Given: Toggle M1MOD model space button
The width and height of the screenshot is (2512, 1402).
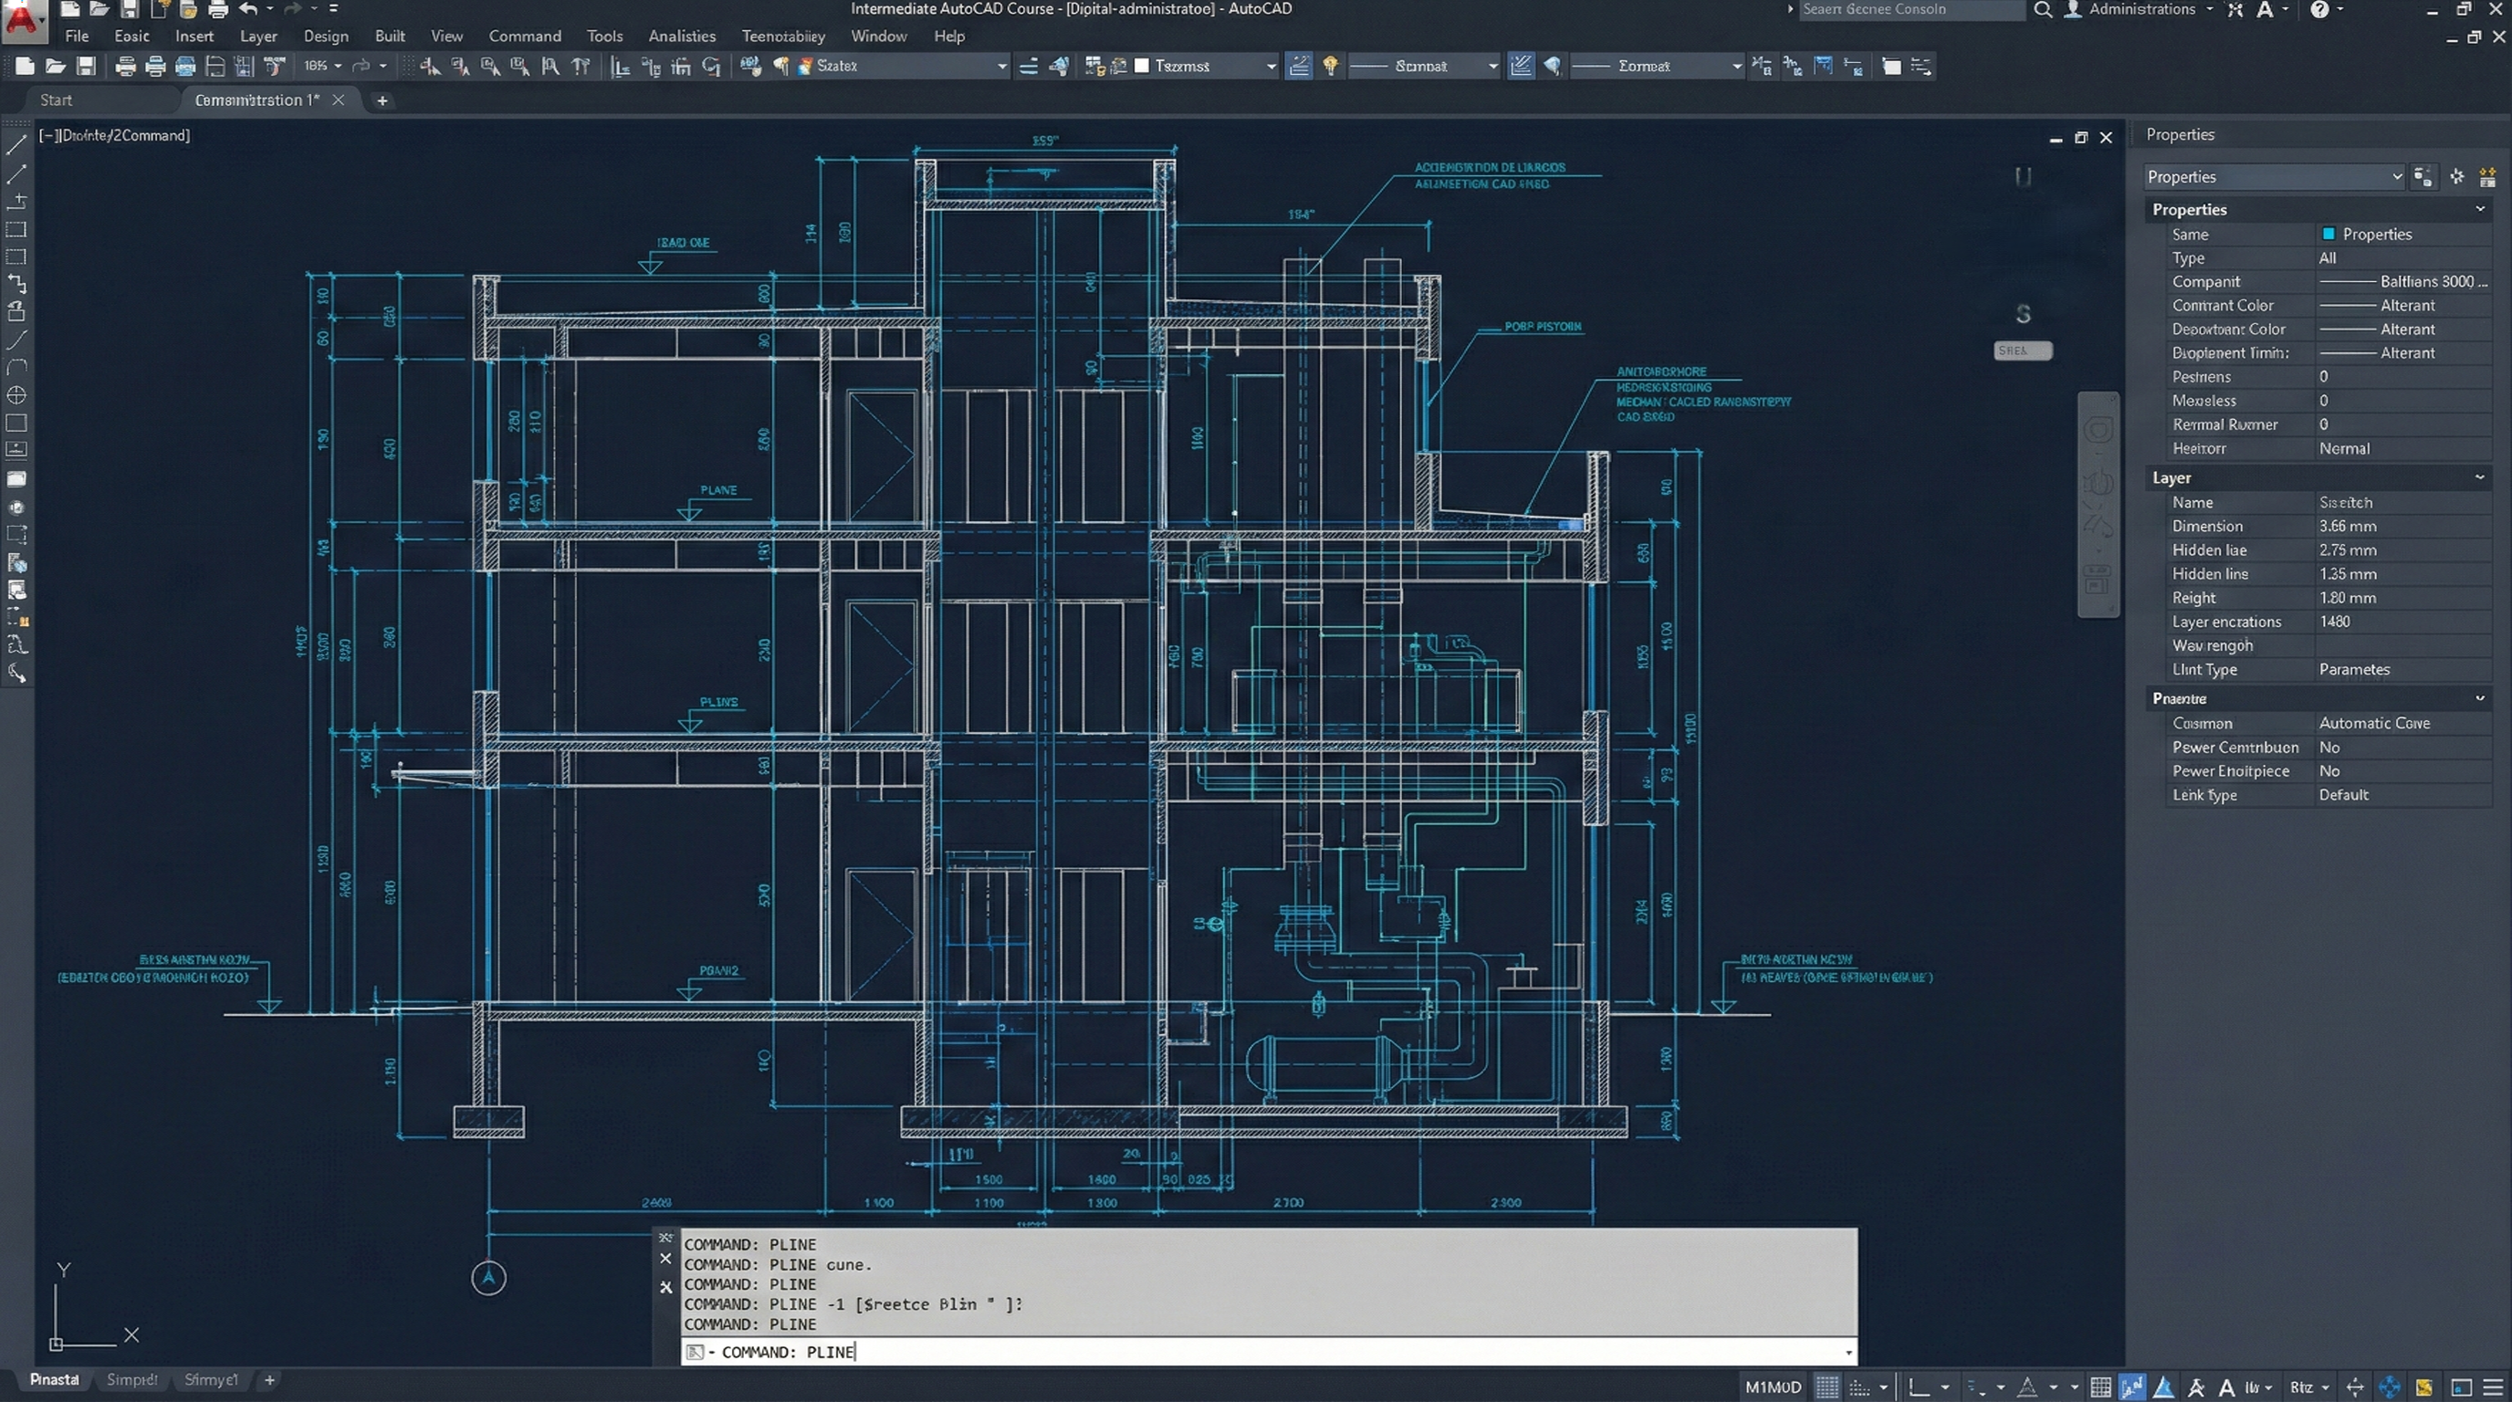Looking at the screenshot, I should pos(1773,1386).
